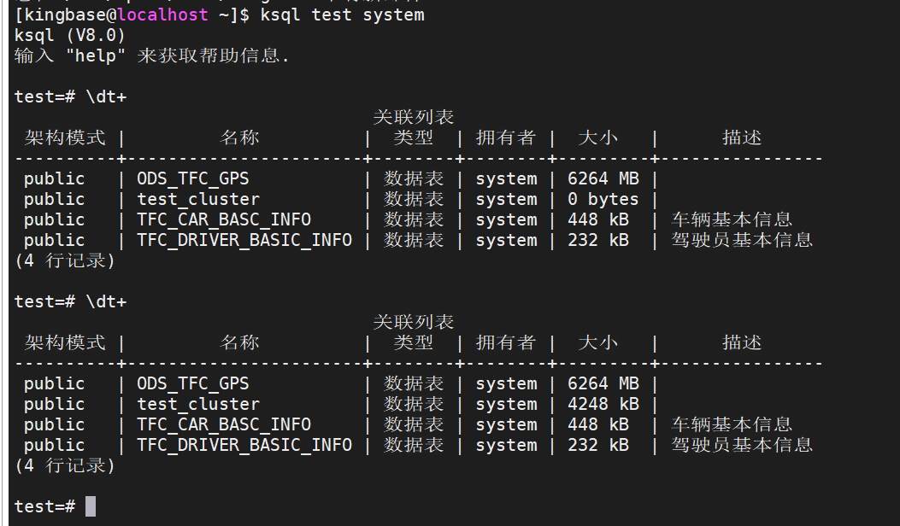Select TFC_DRIVER_BASIC_INFO in the first result table
Image resolution: width=900 pixels, height=526 pixels.
click(x=244, y=240)
